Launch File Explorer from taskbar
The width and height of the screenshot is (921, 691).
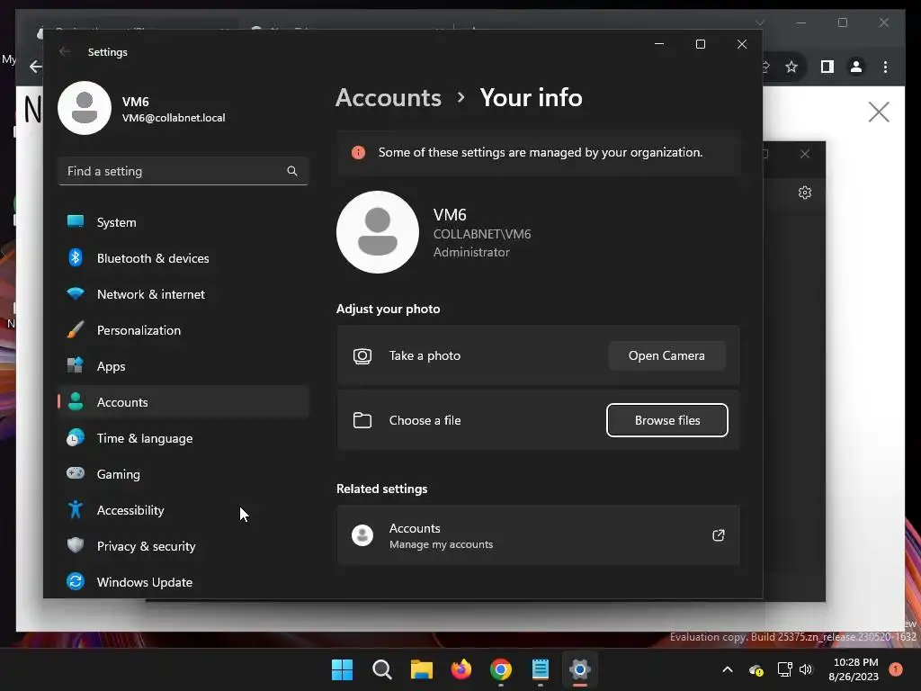coord(422,669)
